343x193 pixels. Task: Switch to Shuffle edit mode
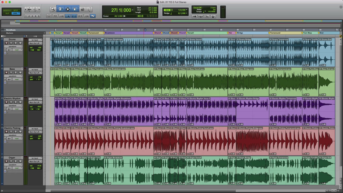tap(7, 10)
